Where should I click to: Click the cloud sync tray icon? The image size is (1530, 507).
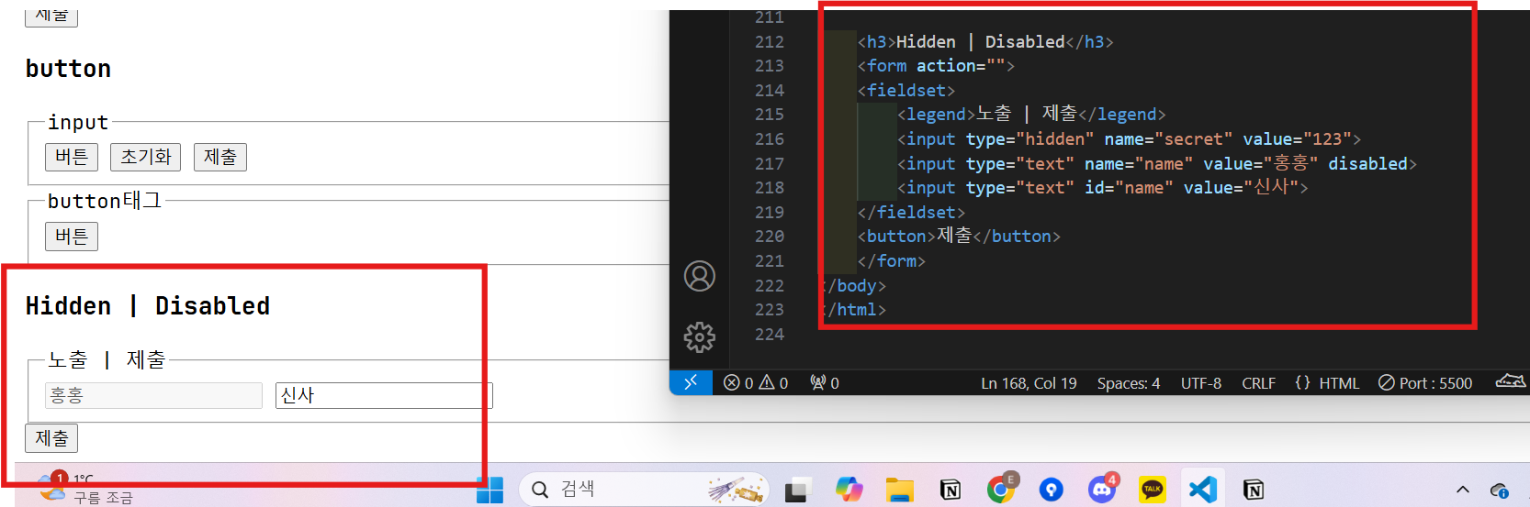point(1500,491)
